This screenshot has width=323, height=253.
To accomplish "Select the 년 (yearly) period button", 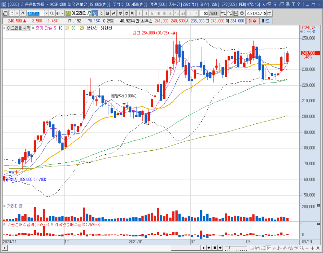I will coord(113,13).
